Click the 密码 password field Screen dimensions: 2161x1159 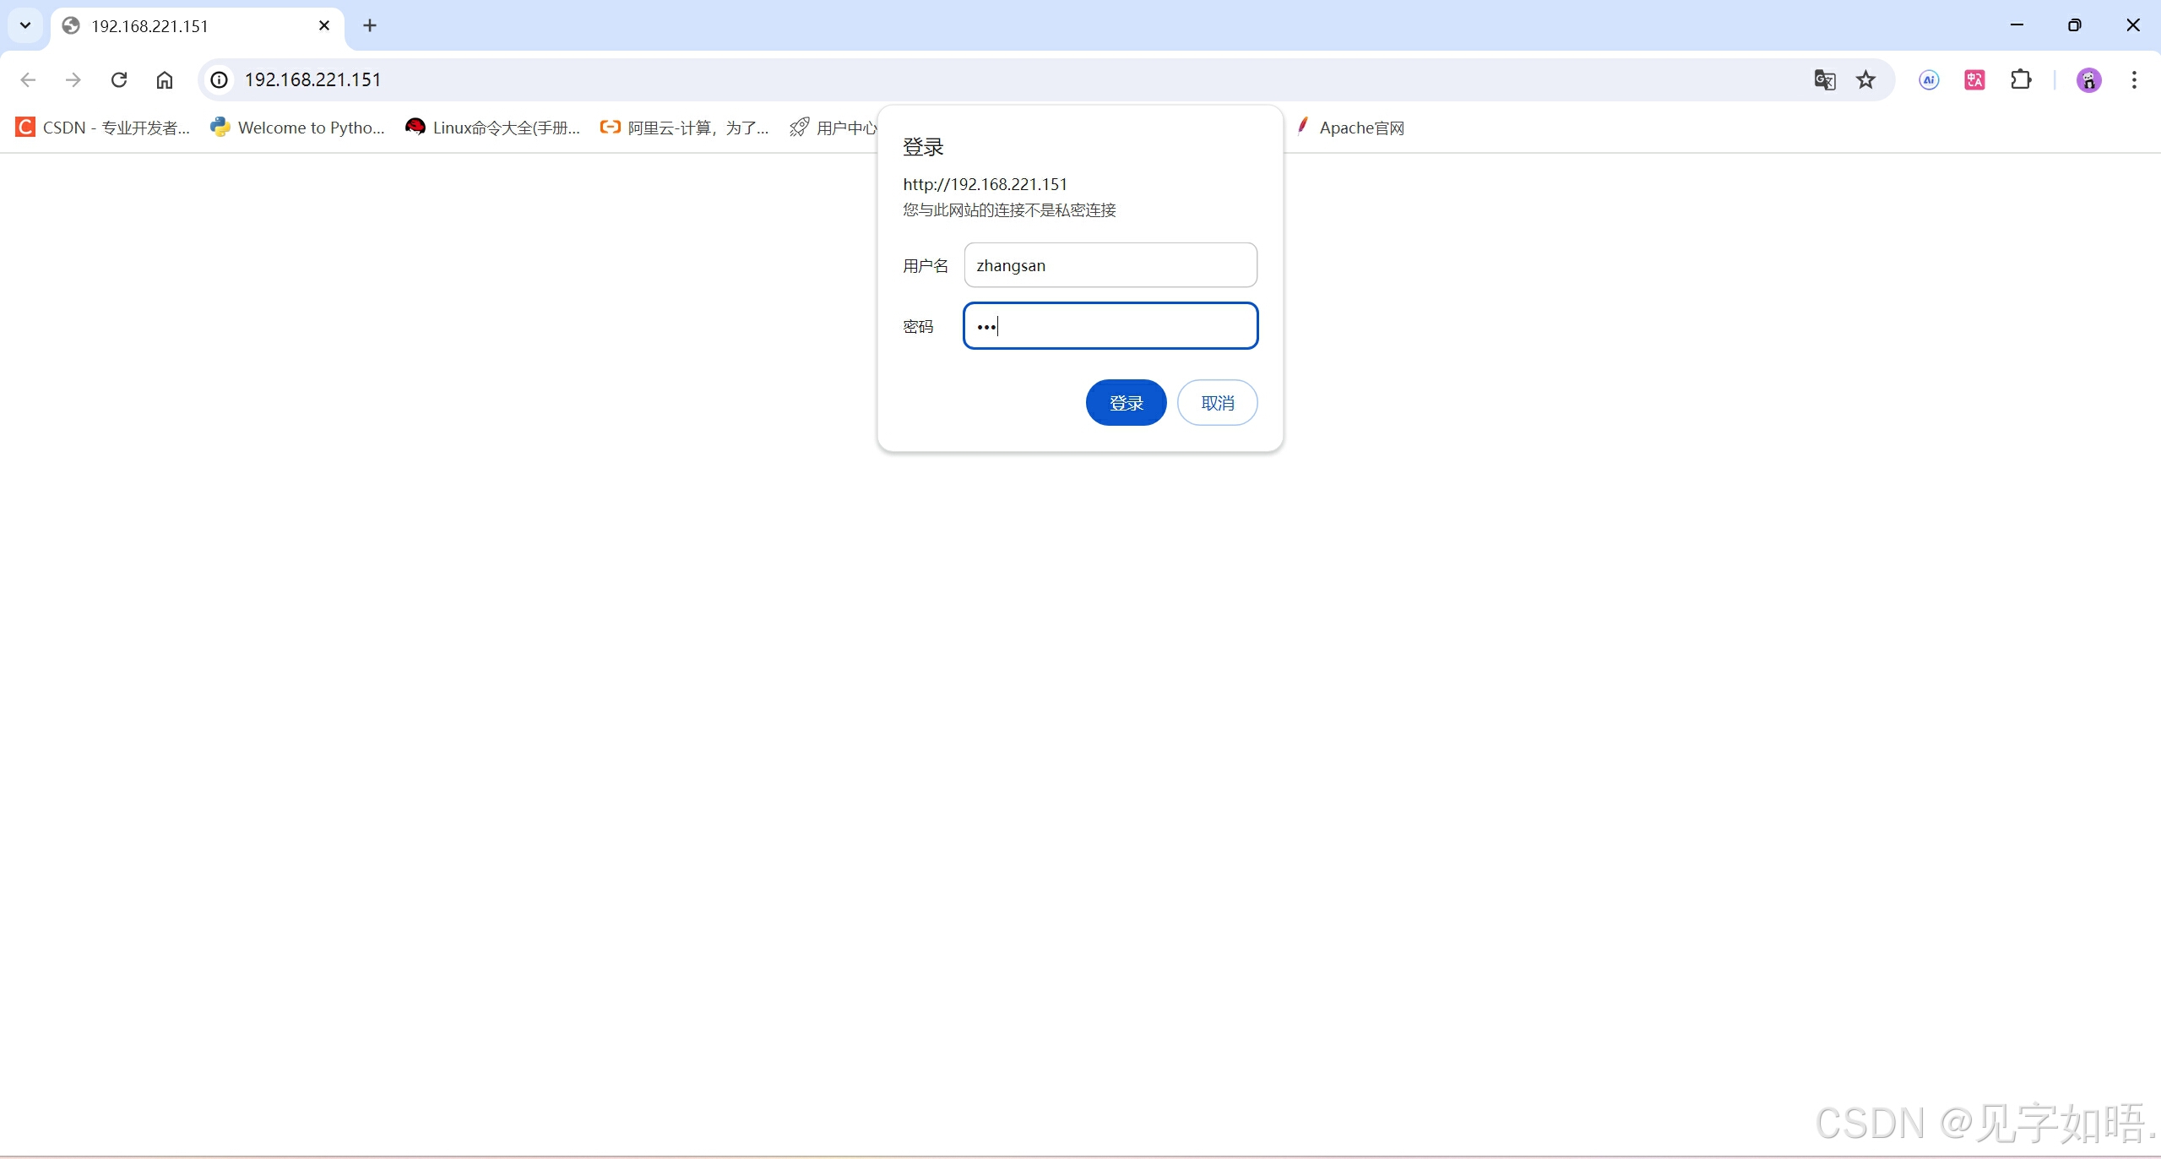point(1110,326)
